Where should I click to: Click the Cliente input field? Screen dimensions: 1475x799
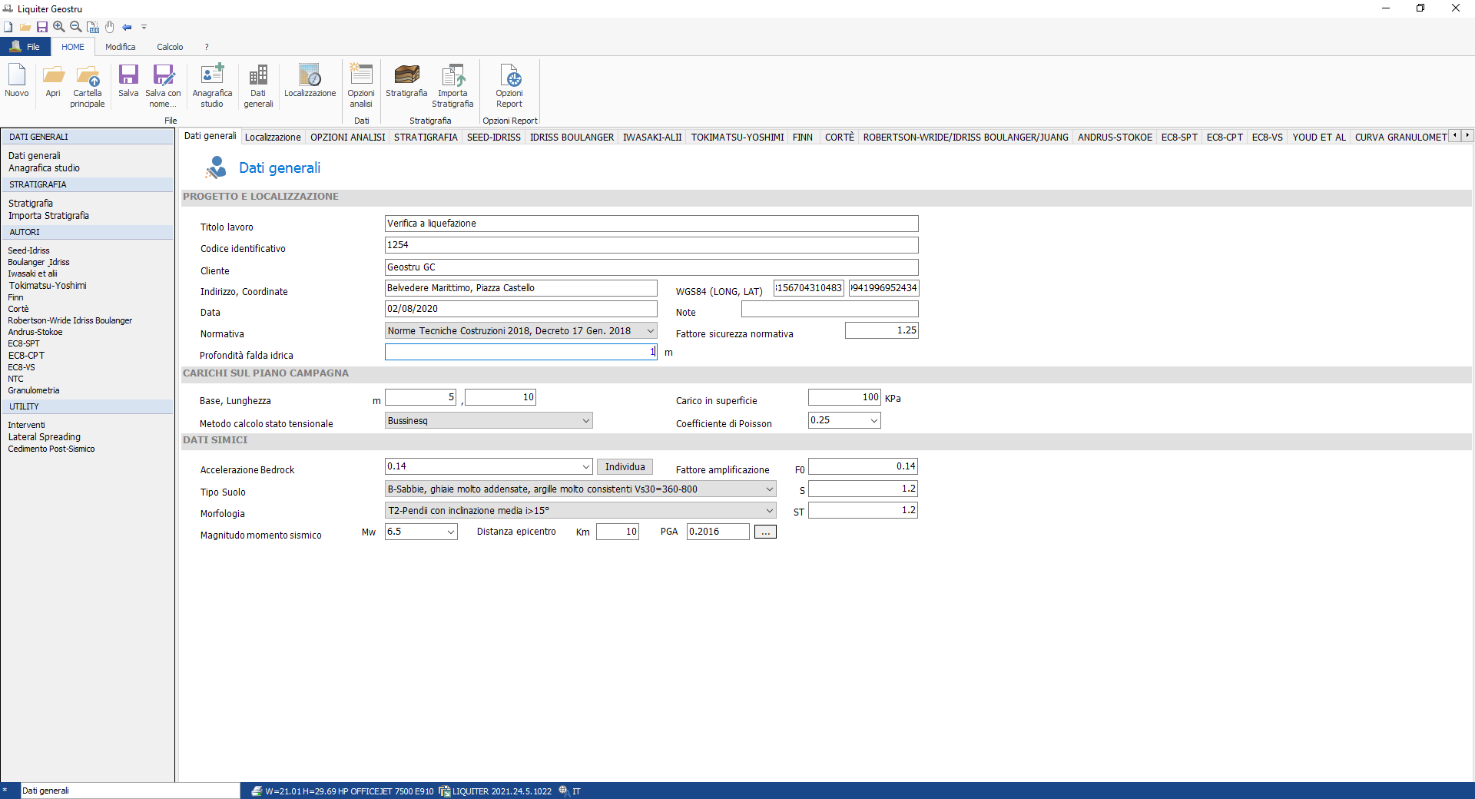(651, 267)
